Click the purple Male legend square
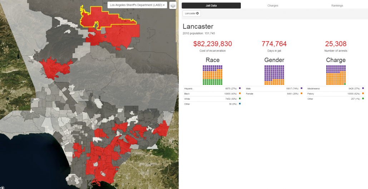The height and width of the screenshot is (189, 368). tap(301, 88)
